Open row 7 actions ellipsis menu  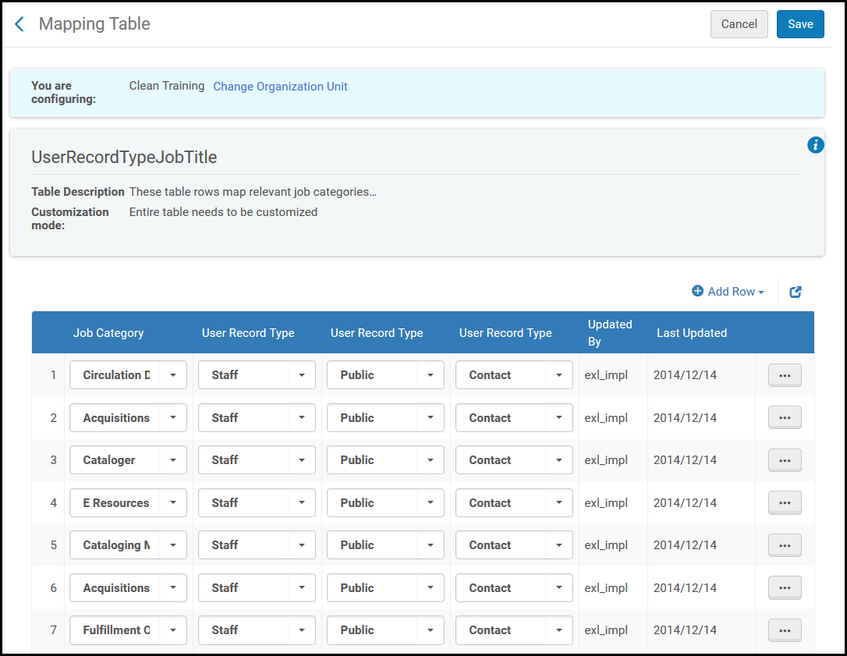(785, 630)
